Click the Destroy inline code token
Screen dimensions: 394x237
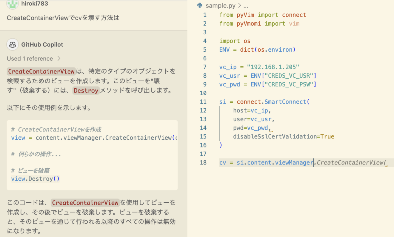[86, 90]
